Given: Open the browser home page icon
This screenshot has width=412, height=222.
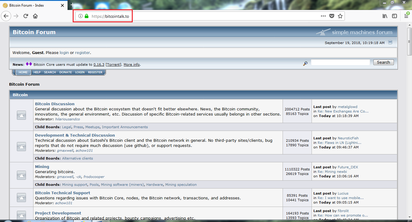Looking at the screenshot, I should (x=35, y=16).
